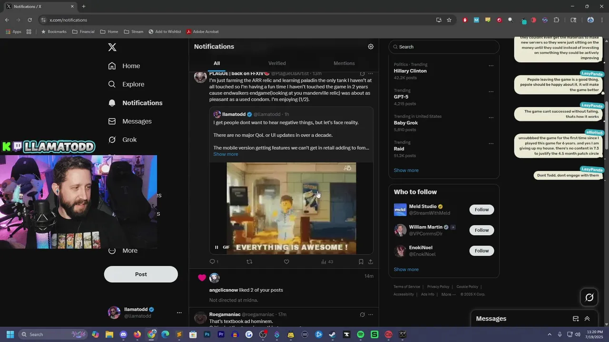Image resolution: width=609 pixels, height=342 pixels.
Task: Open Windows Start menu
Action: [x=10, y=334]
